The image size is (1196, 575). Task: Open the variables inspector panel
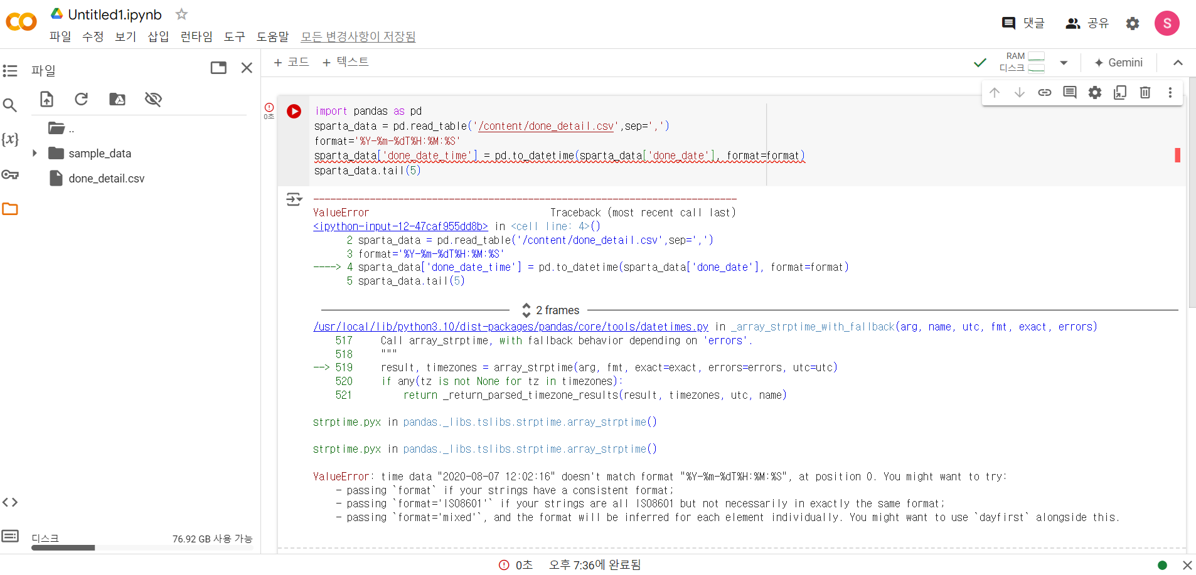point(10,139)
